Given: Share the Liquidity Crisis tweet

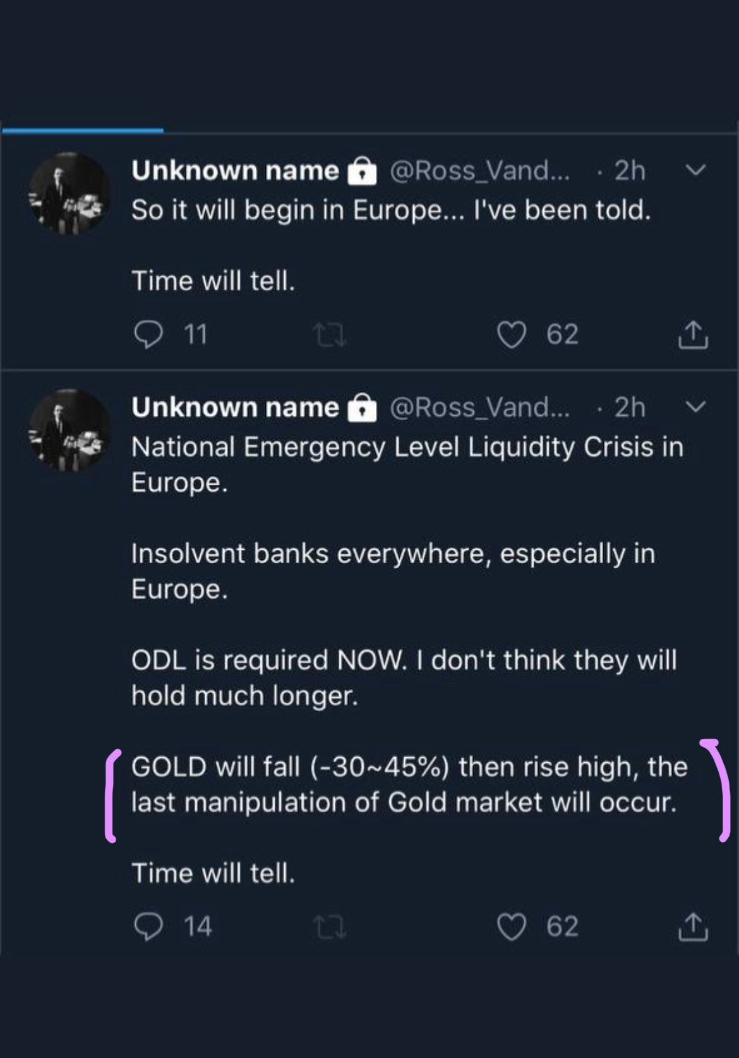Looking at the screenshot, I should click(693, 927).
